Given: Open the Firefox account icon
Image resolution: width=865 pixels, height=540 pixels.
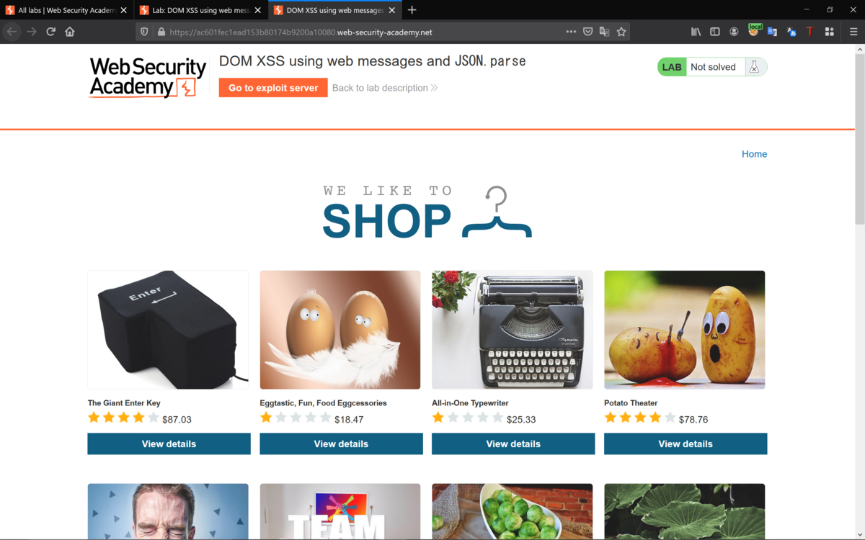Looking at the screenshot, I should pos(734,32).
